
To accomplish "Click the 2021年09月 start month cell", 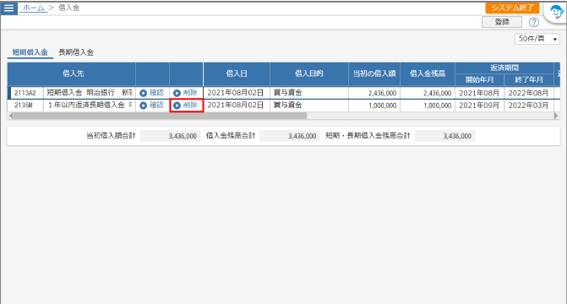I will pos(479,106).
